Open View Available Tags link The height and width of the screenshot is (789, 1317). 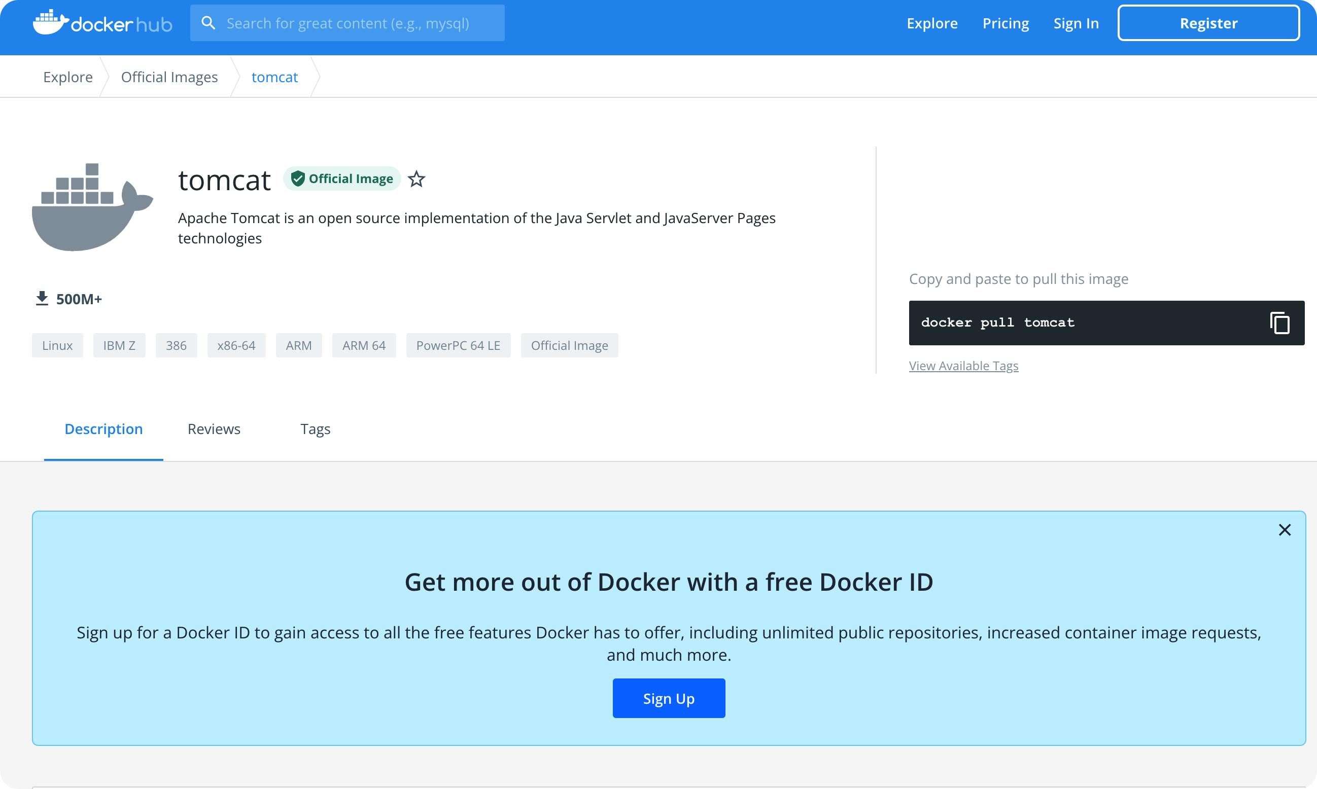click(x=963, y=365)
